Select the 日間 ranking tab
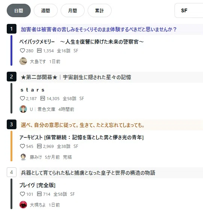This screenshot has width=203, height=214. (19, 10)
